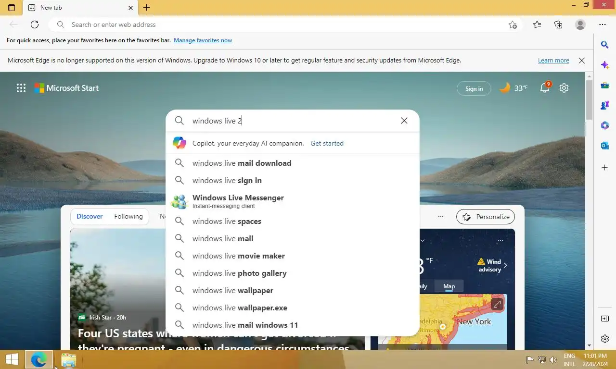Viewport: 616px width, 369px height.
Task: Choose the plain windows live wallpaper suggestion
Action: pos(293,290)
